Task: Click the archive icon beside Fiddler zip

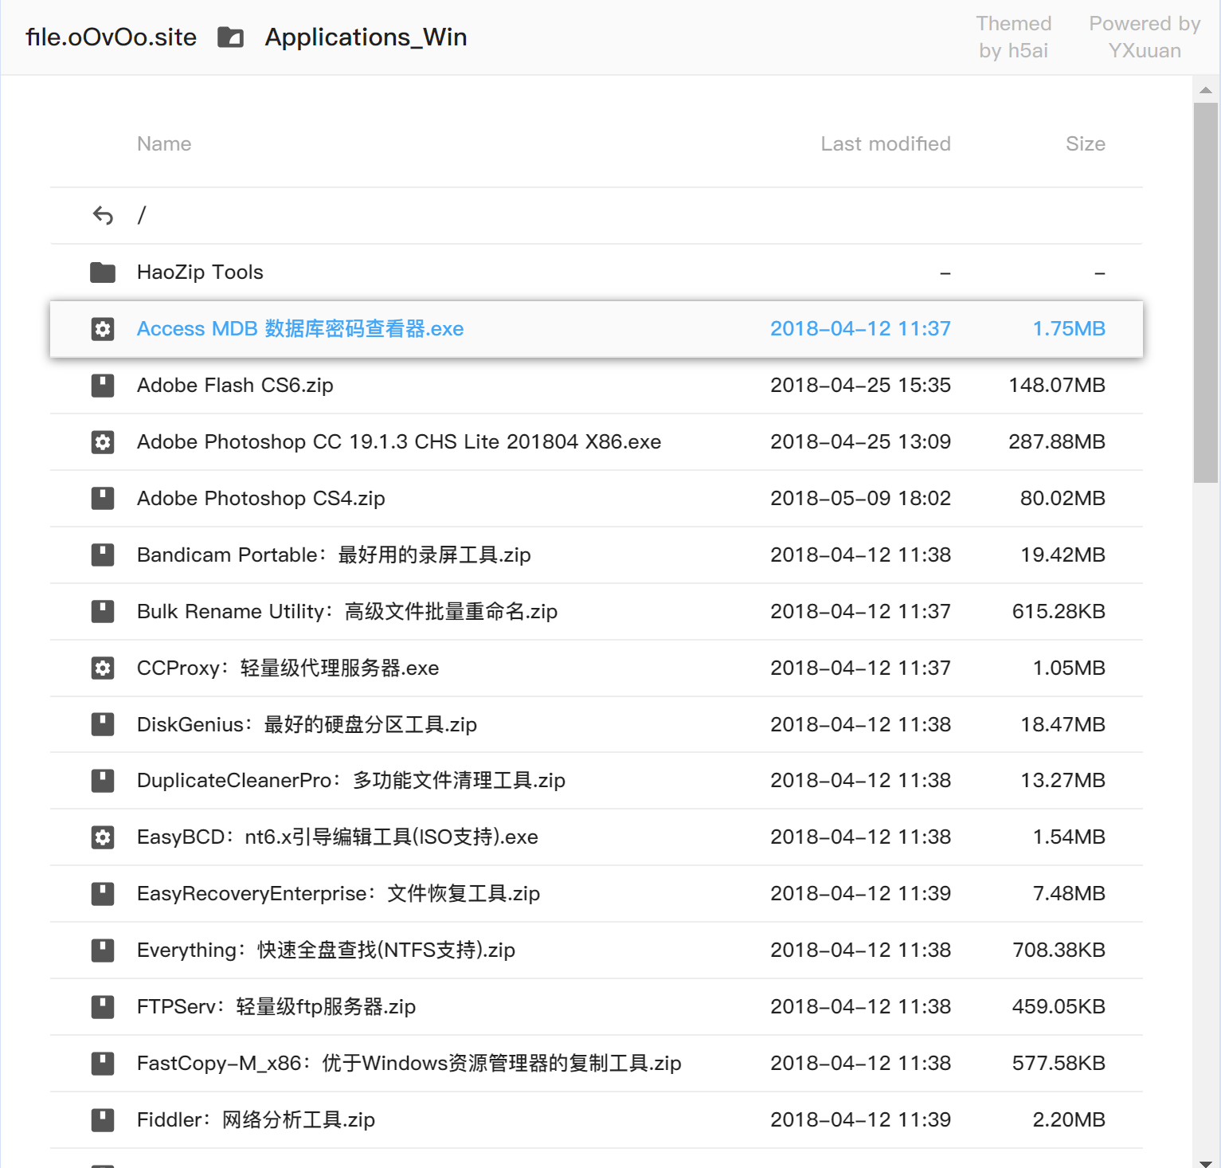Action: pyautogui.click(x=103, y=1120)
